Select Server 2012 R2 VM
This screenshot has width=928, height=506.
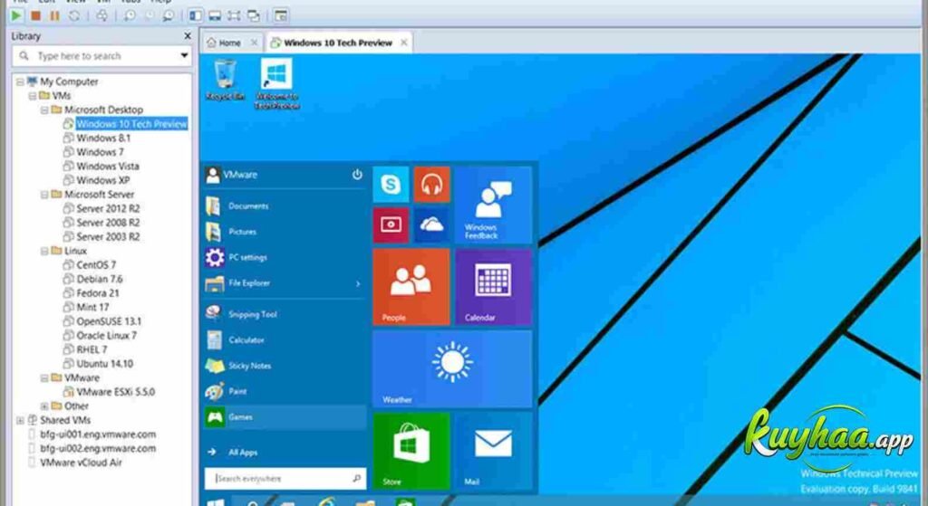pyautogui.click(x=108, y=209)
